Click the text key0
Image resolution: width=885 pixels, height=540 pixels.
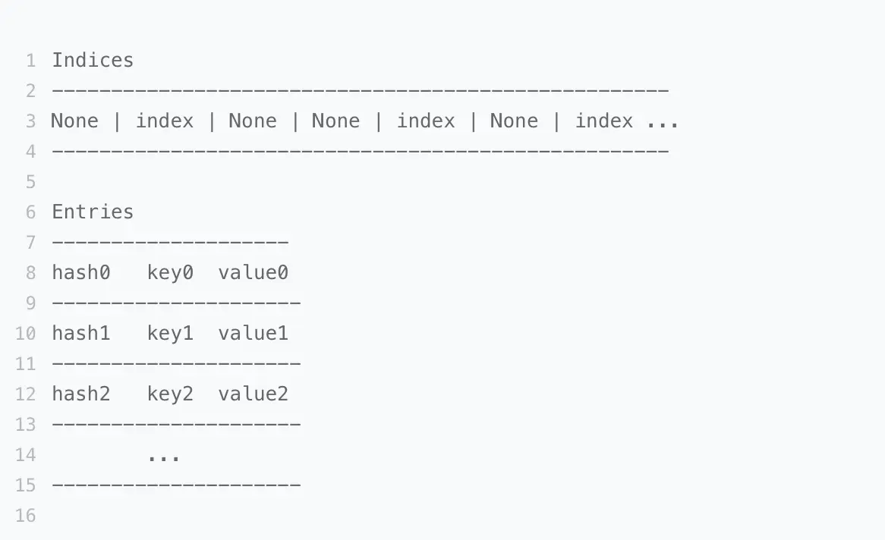click(170, 273)
